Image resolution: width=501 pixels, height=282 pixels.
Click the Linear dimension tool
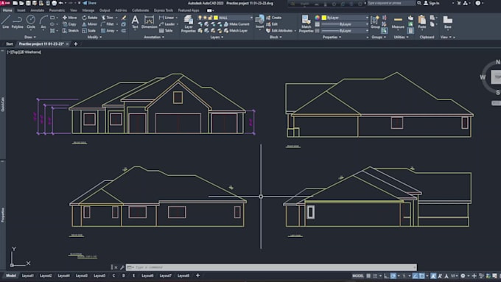(x=167, y=18)
